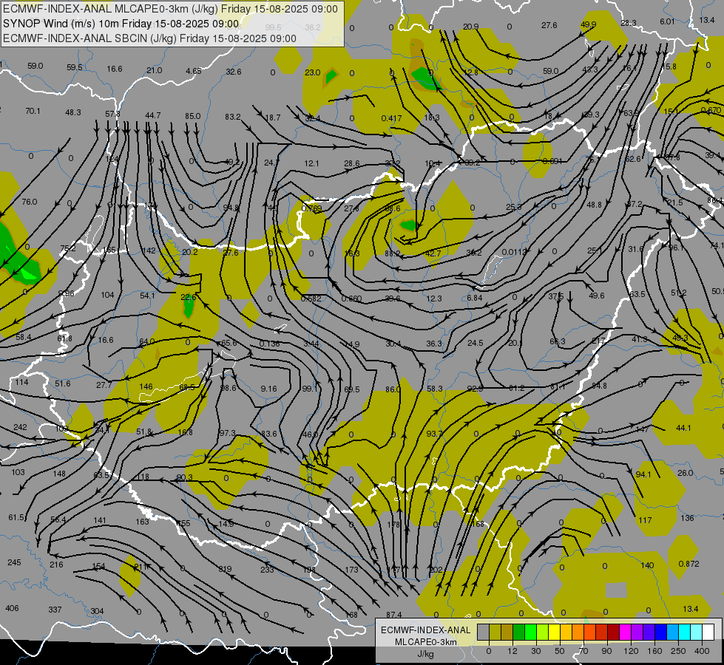Screen dimensions: 724x665
Task: Click the gray swatch in the legend
Action: pos(483,632)
